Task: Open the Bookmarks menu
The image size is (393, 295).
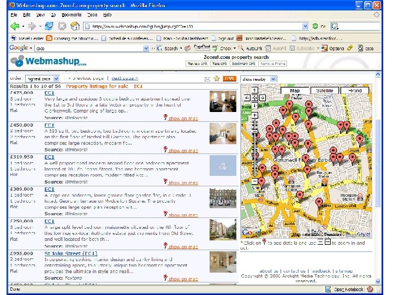Action: coord(72,15)
